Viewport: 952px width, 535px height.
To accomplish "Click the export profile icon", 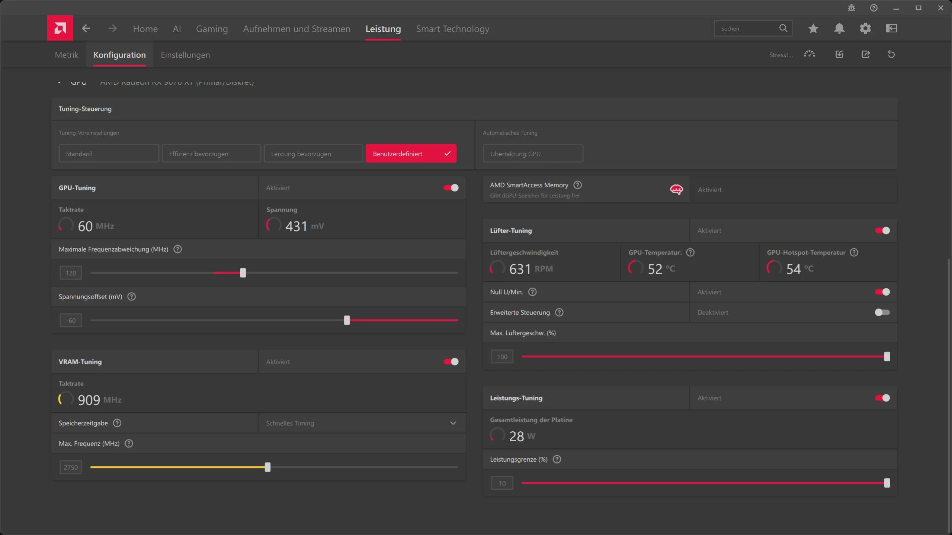I will (x=866, y=54).
